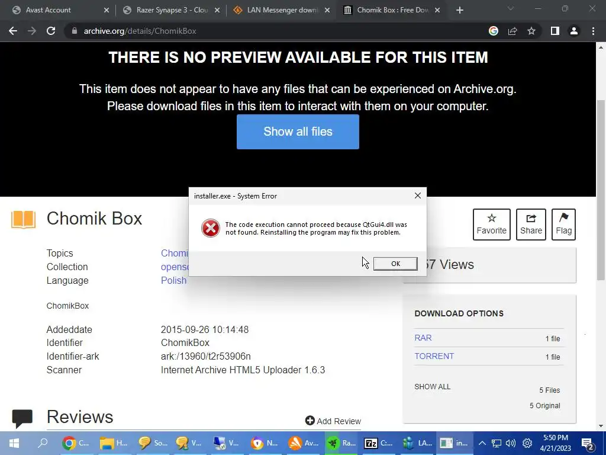
Task: Go back to the previous page
Action: click(x=13, y=31)
